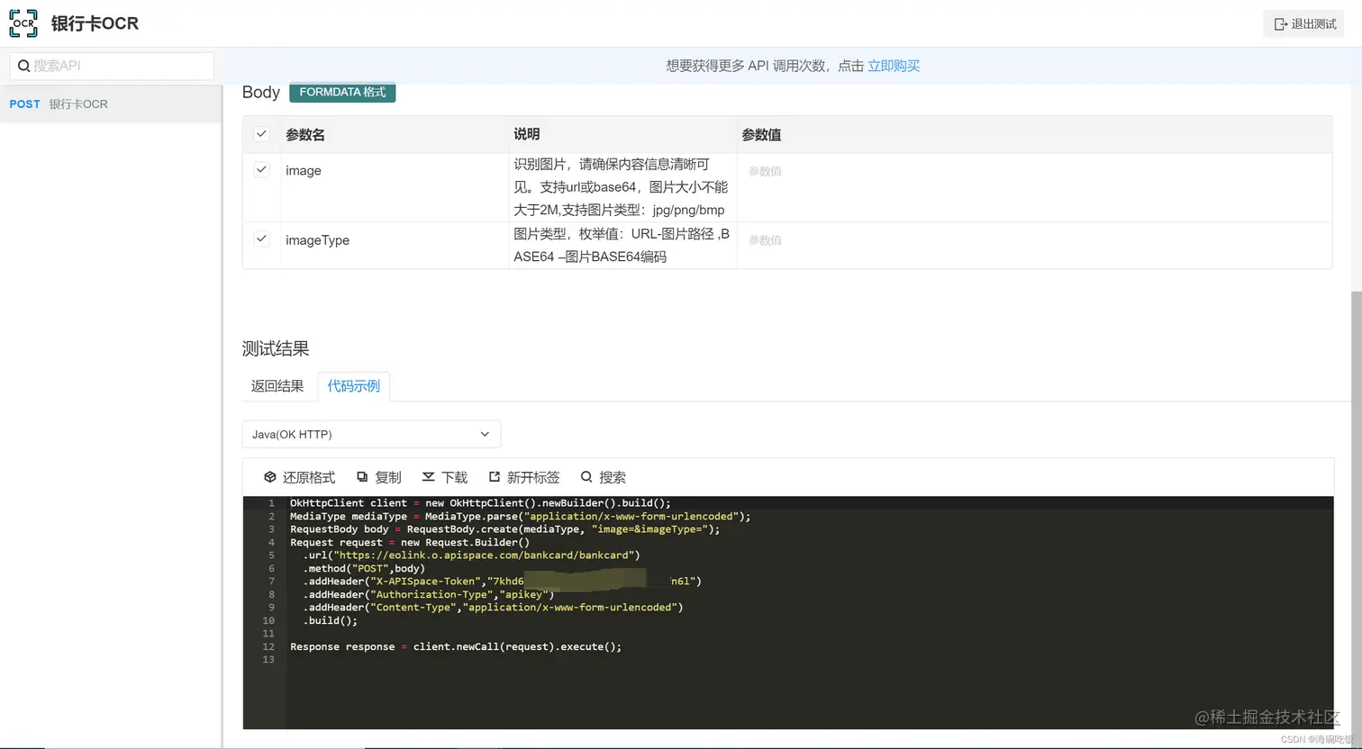The image size is (1362, 749).
Task: Click the page vertical scrollbar
Action: point(1357,518)
